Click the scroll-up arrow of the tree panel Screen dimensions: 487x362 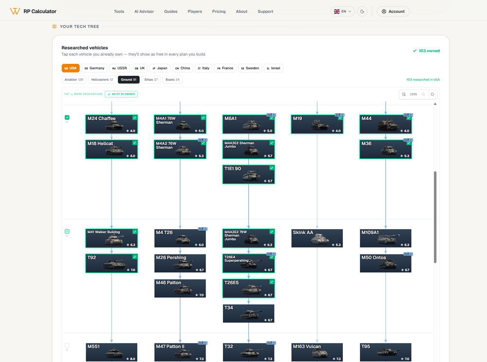435,104
